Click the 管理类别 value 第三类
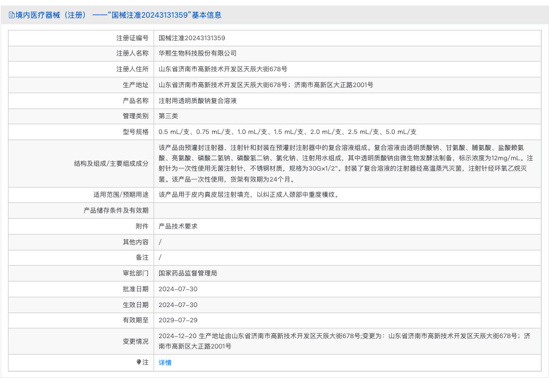 pyautogui.click(x=169, y=116)
